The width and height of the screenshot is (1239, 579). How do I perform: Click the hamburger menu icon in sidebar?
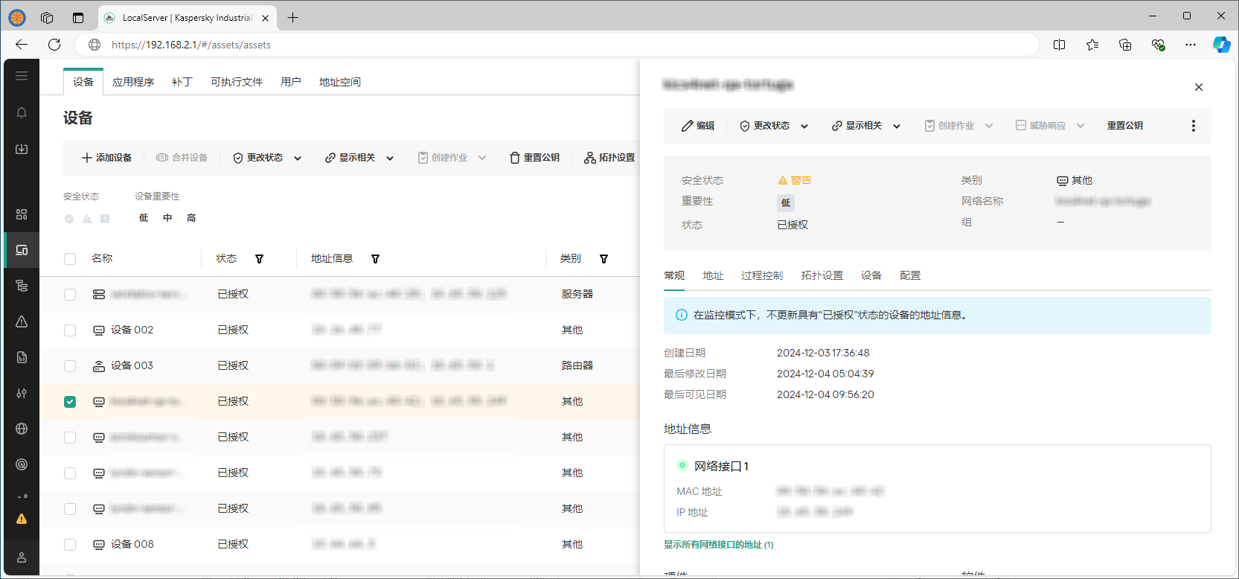[x=22, y=76]
